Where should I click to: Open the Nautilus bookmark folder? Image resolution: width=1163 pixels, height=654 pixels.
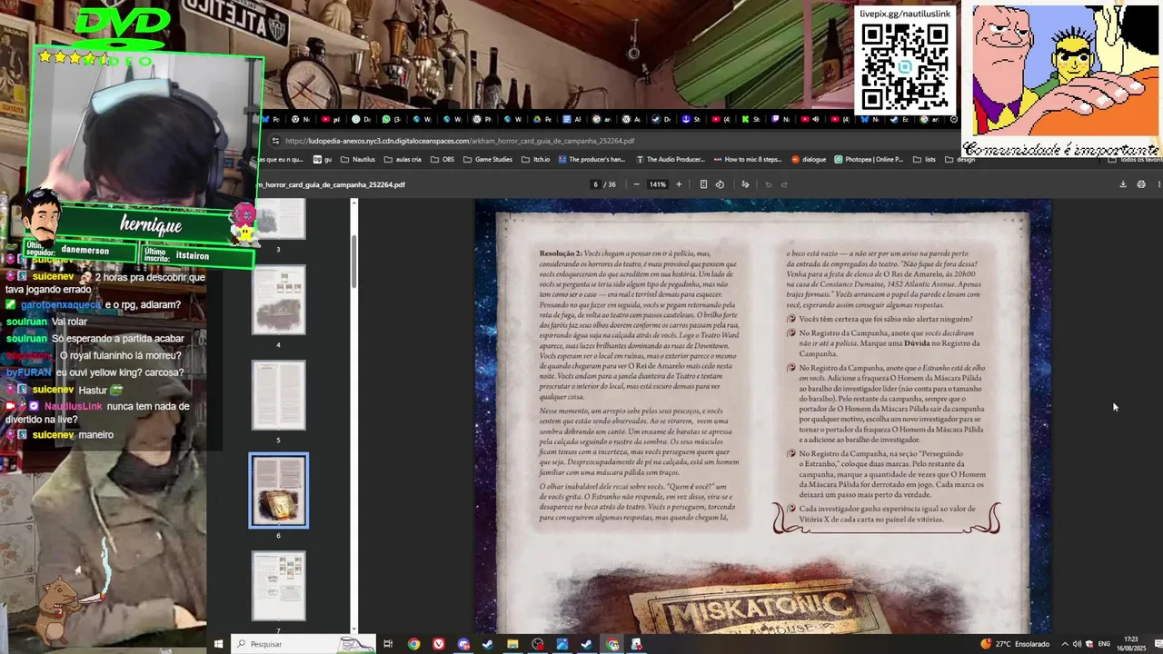pos(357,159)
